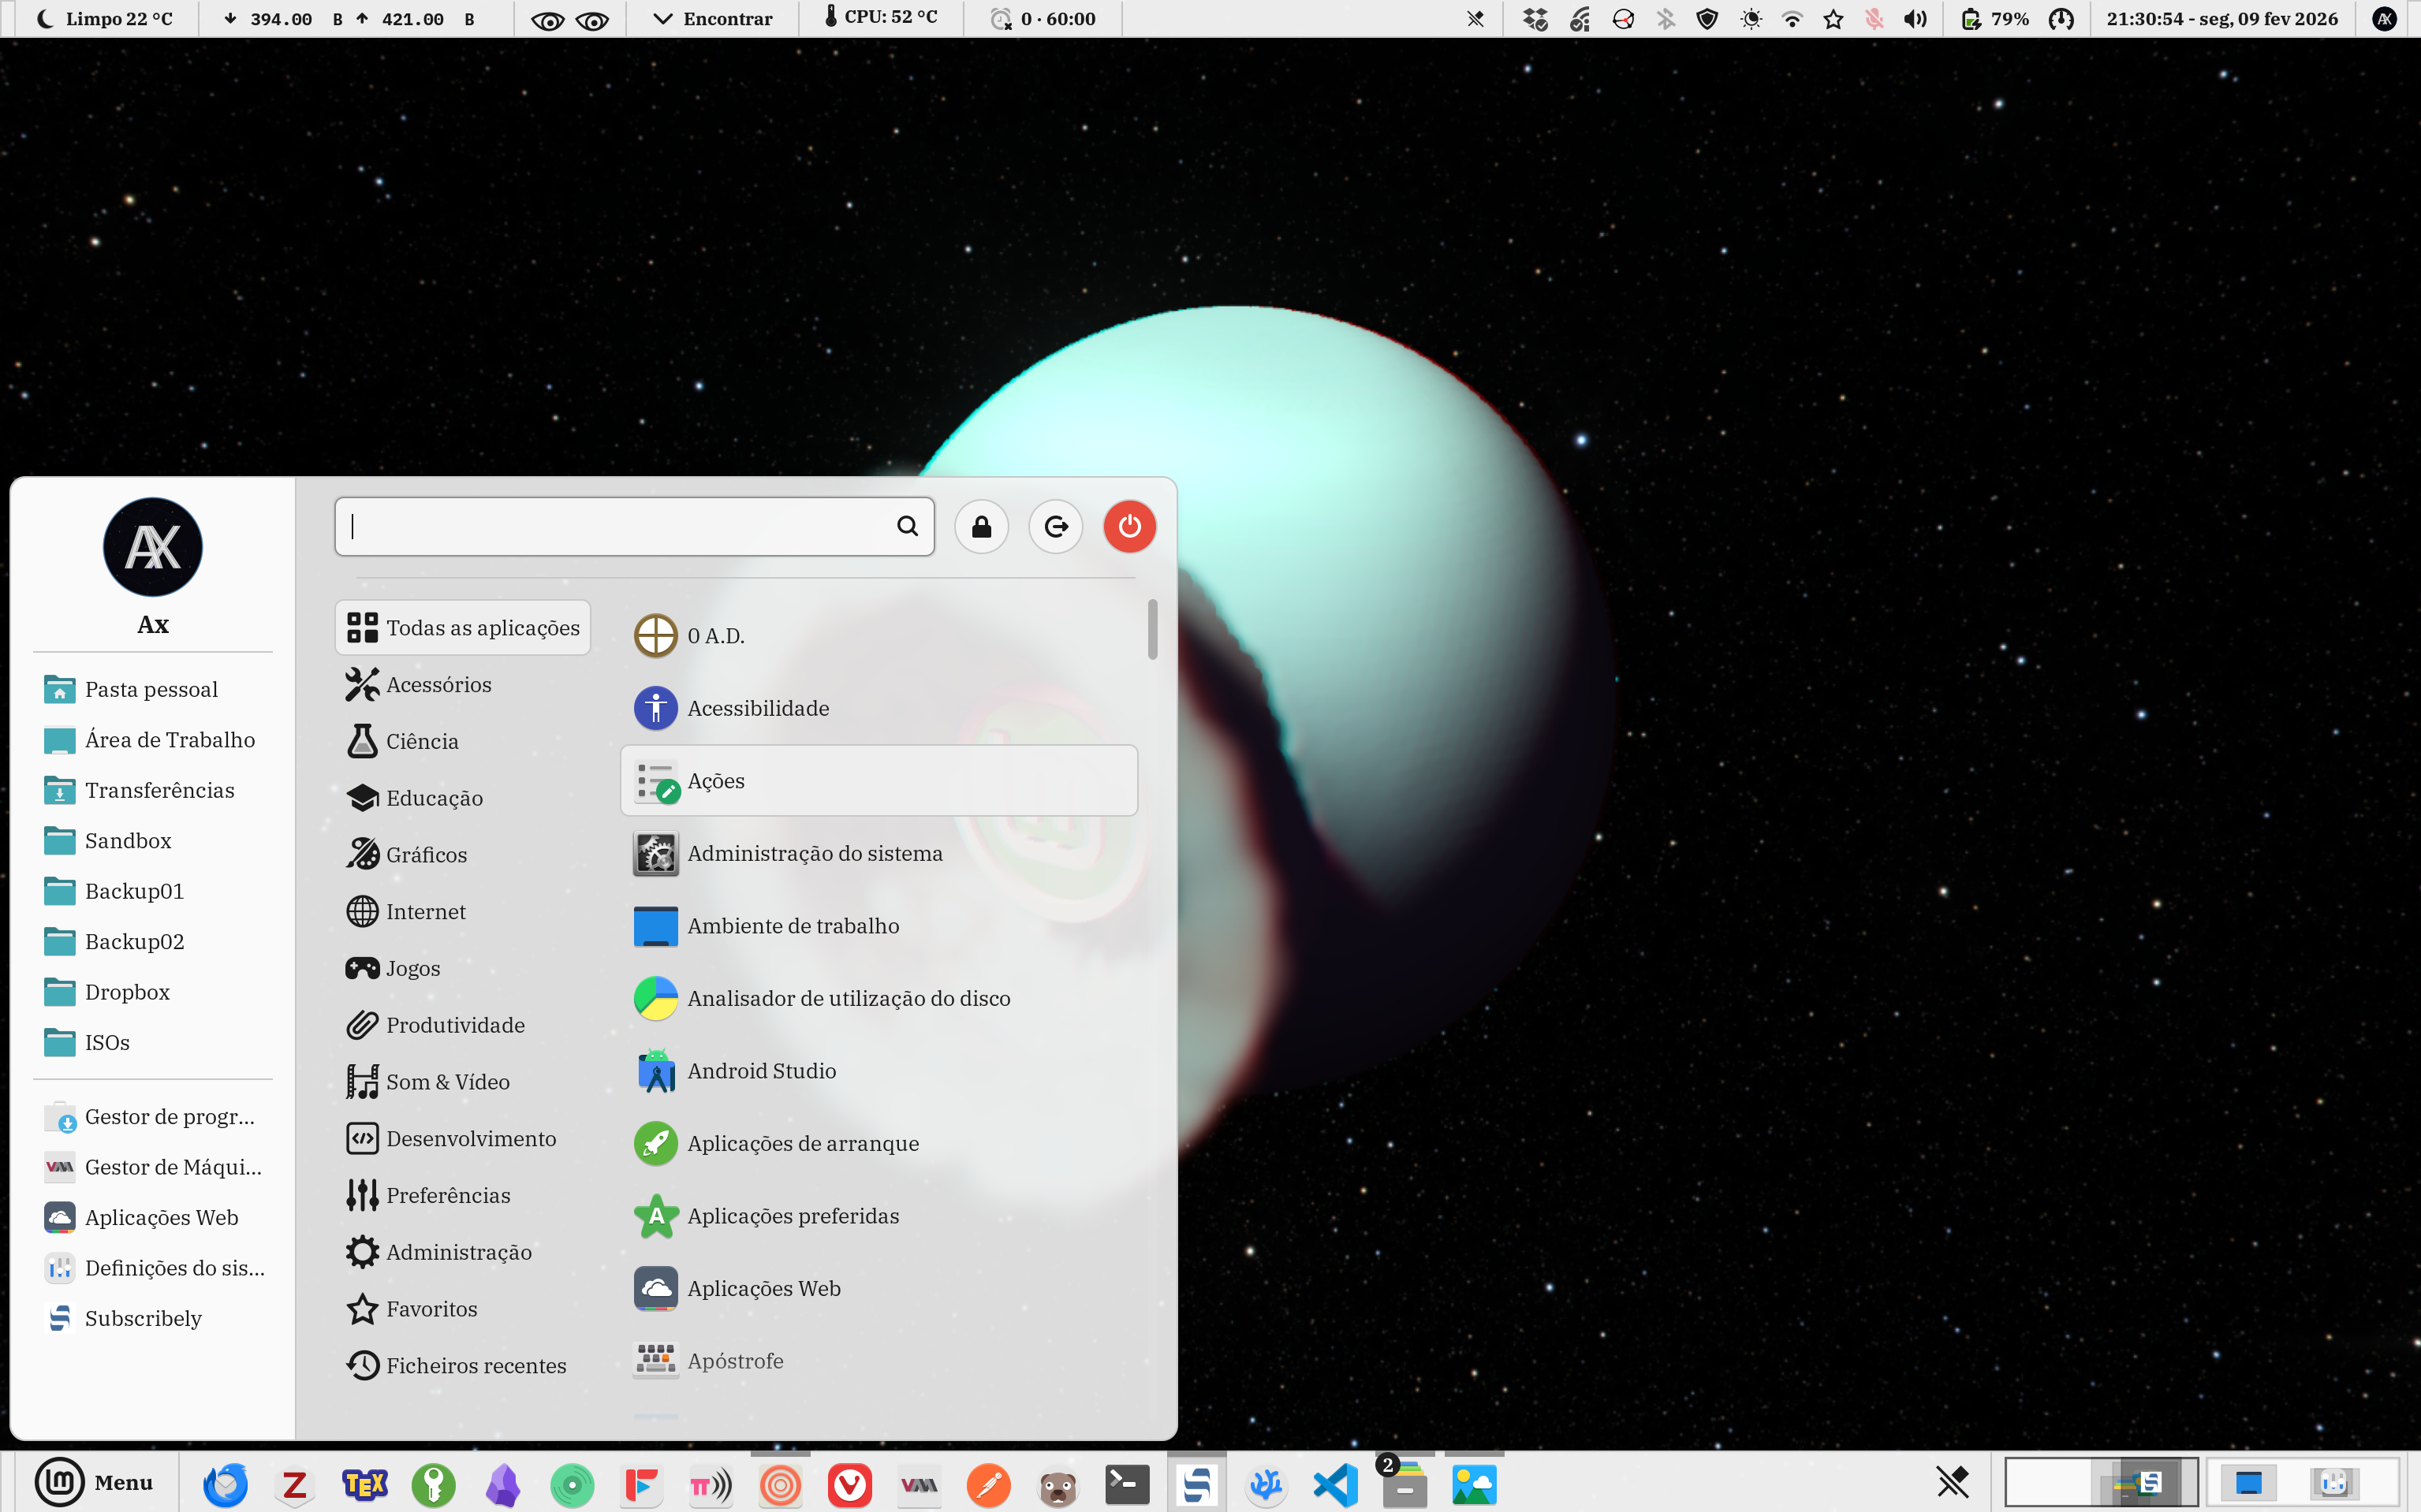Expand the Encontrar dropdown in top panel
This screenshot has width=2421, height=1512.
[712, 19]
